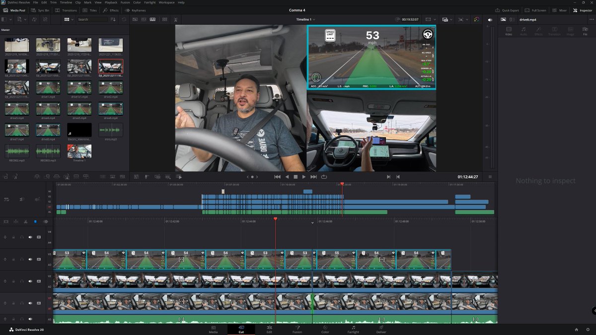Go to previous clip edit point
The width and height of the screenshot is (596, 335).
[x=398, y=177]
